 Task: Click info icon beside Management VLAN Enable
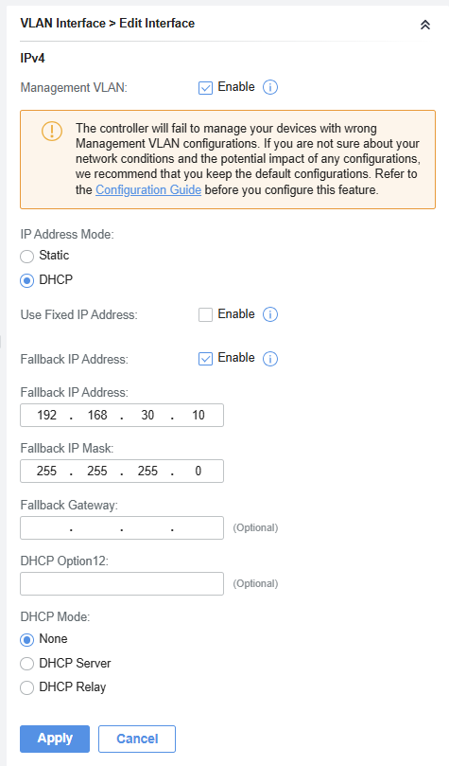[x=270, y=87]
